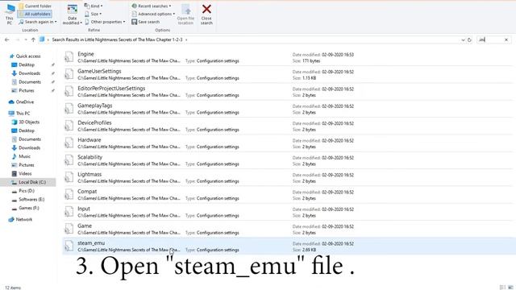Expand address bar history dropdown

[x=463, y=39]
